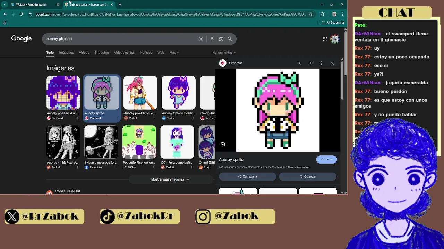Click the site info icon in address bar
The width and height of the screenshot is (444, 249).
coord(31,14)
